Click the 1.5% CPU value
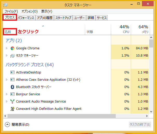This screenshot has height=134, width=157. tap(125, 55)
